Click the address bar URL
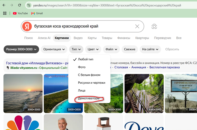The height and width of the screenshot is (130, 197). (107, 5)
